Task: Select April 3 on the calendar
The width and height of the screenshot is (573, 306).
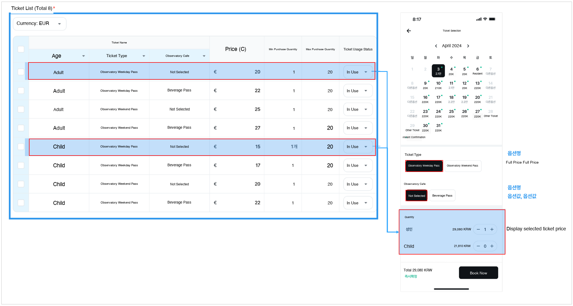Action: coord(438,71)
